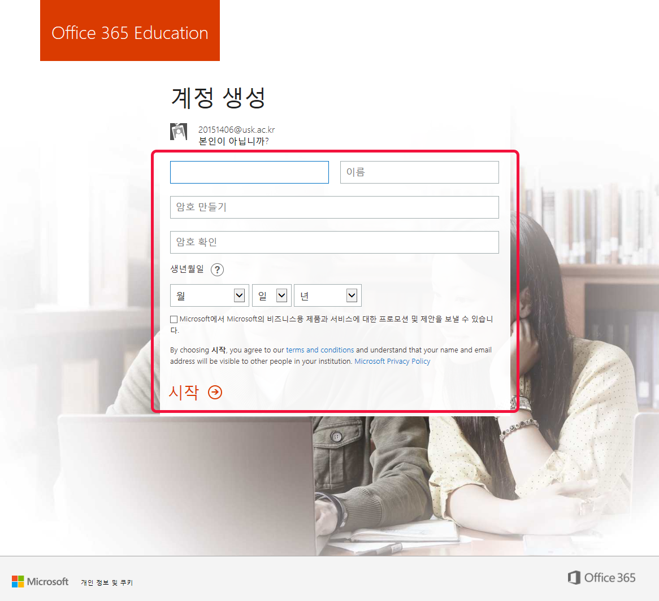Open the Microsoft Privacy Policy link
The height and width of the screenshot is (601, 659).
tap(392, 361)
